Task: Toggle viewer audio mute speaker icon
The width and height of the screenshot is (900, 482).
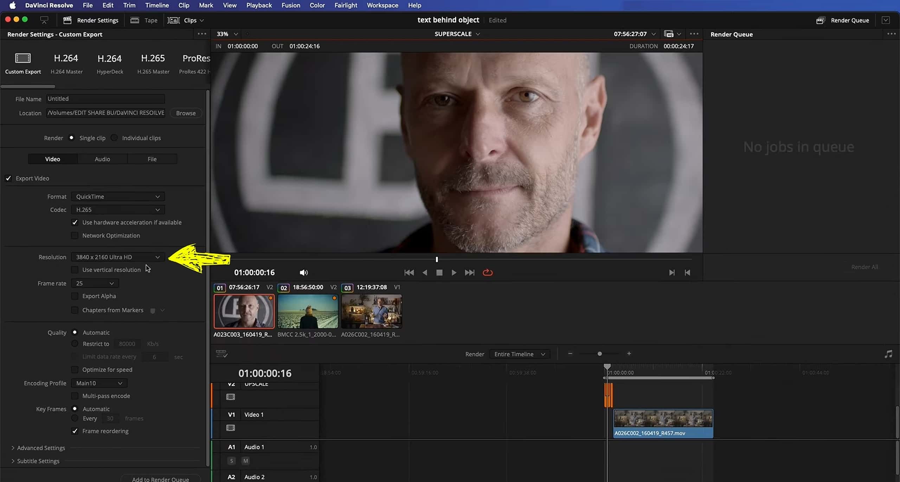Action: tap(304, 272)
